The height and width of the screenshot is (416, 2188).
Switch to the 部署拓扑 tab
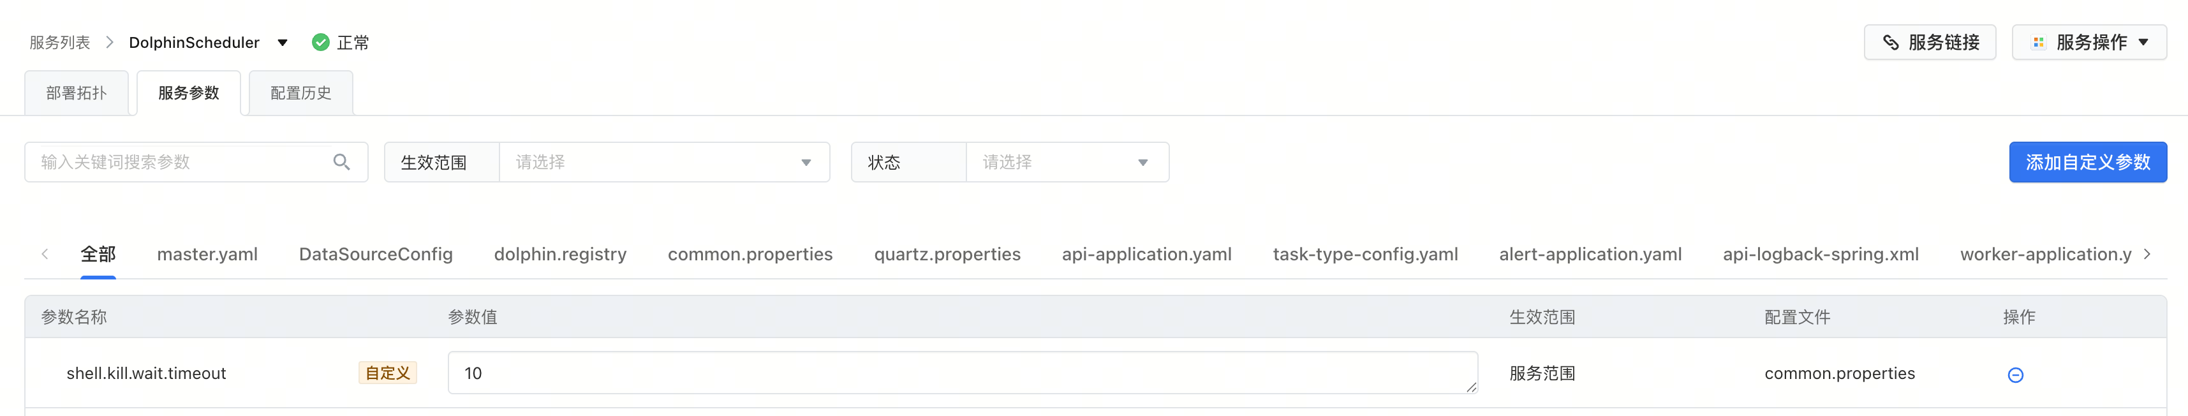(x=77, y=93)
